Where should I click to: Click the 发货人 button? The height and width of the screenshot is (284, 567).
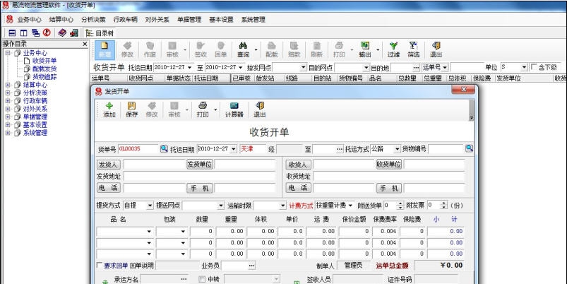[x=109, y=165]
